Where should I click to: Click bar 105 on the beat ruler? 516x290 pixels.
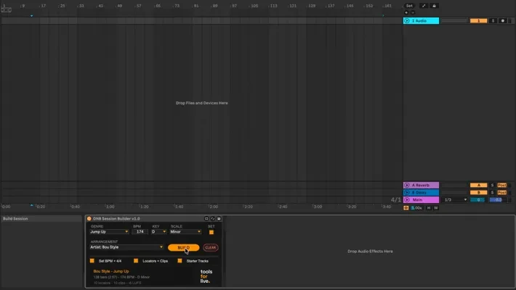(x=254, y=6)
